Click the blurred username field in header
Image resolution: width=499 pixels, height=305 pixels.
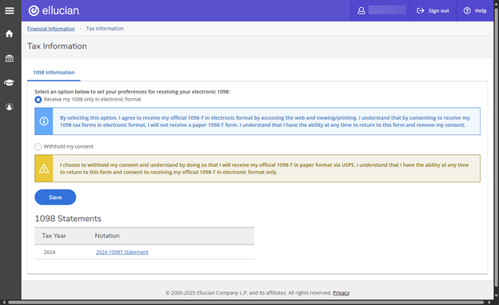coord(387,10)
